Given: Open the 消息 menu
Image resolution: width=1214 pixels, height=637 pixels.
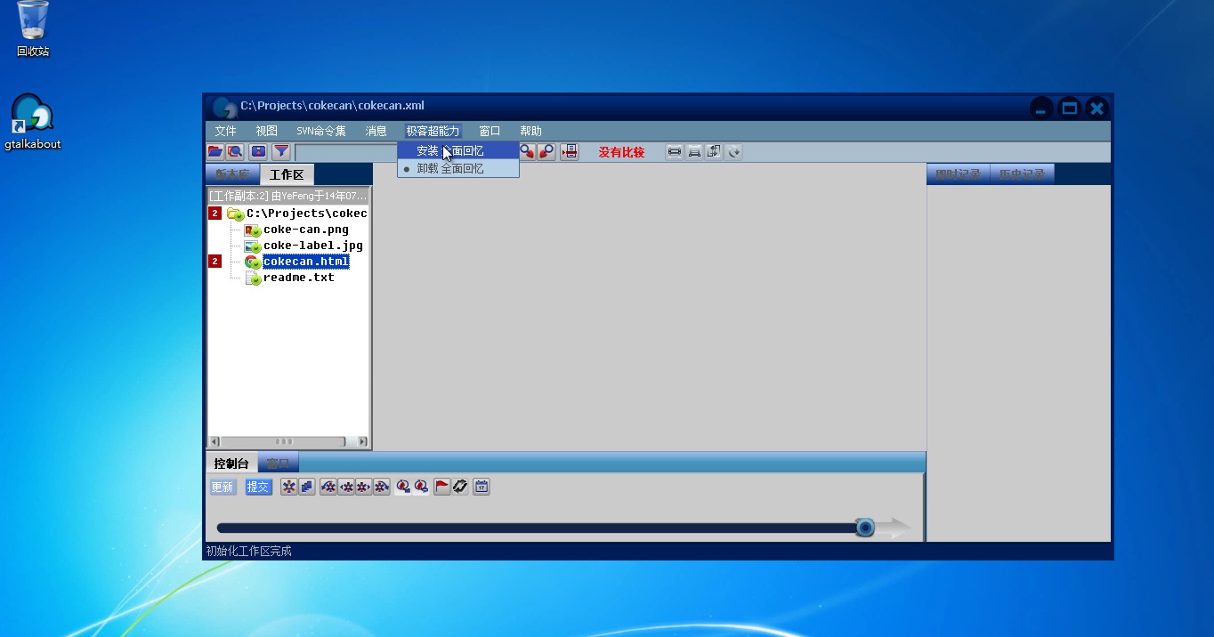Looking at the screenshot, I should click(x=376, y=131).
